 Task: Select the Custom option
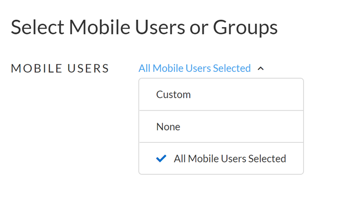[x=173, y=94]
